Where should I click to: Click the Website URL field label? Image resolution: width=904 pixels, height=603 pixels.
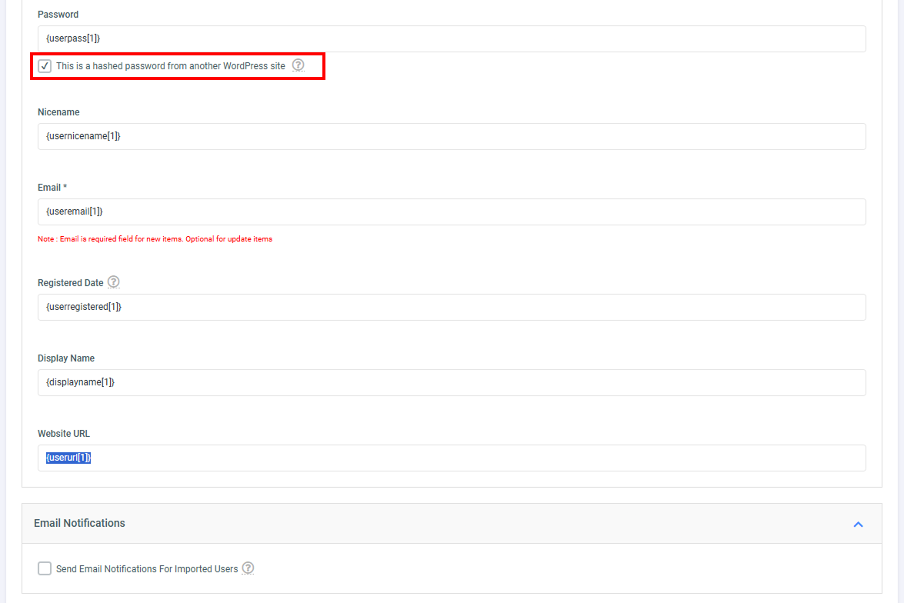64,434
